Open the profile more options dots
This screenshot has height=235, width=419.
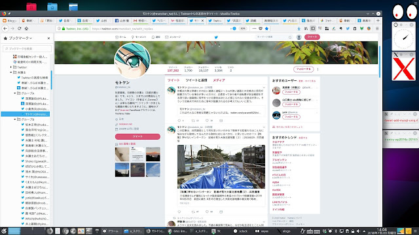point(318,69)
